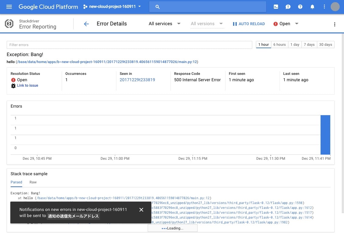This screenshot has height=234, width=344.
Task: Open the new-cloud-project-160911 project selector
Action: [112, 7]
